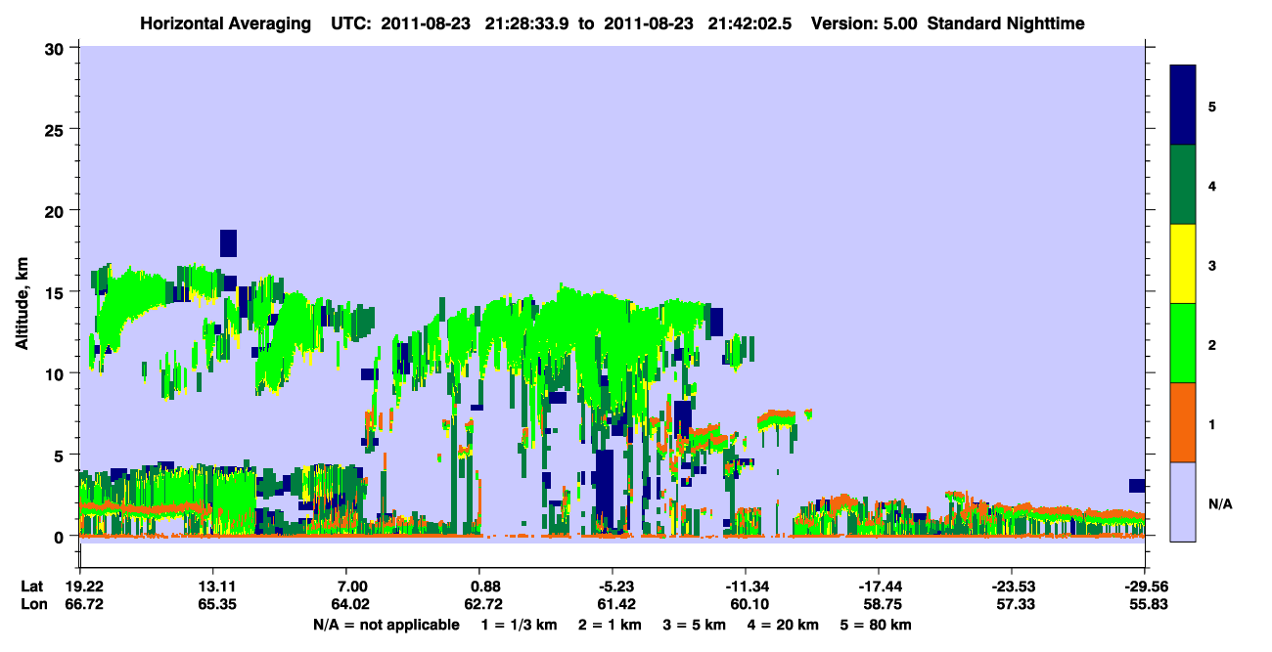Click the yellow colorbar segment labeled 3
This screenshot has height=652, width=1272.
[1183, 264]
